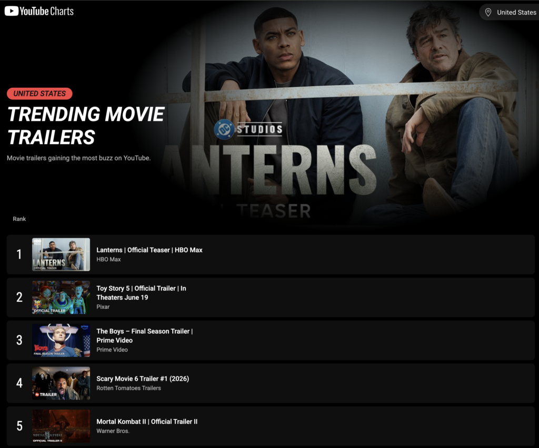
Task: Open the Prime Video channel link
Action: pos(112,350)
